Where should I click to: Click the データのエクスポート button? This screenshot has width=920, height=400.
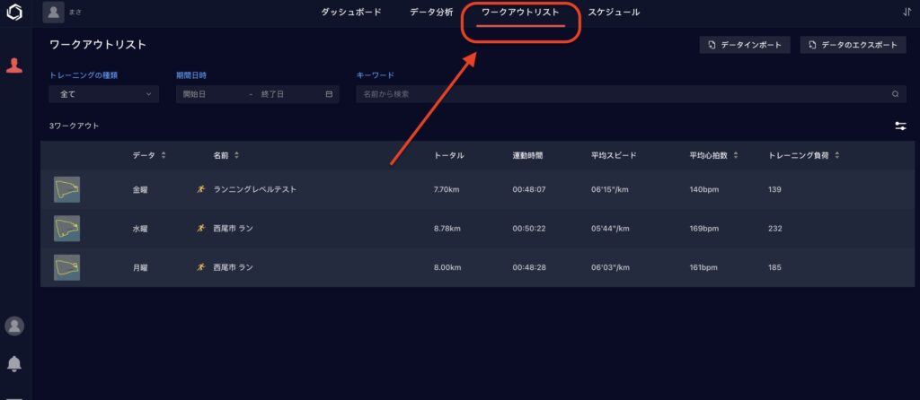tap(853, 45)
